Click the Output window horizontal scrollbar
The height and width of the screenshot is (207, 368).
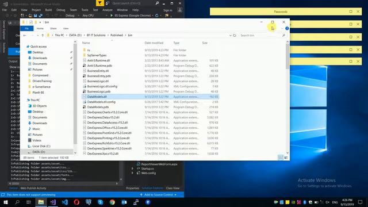63,183
